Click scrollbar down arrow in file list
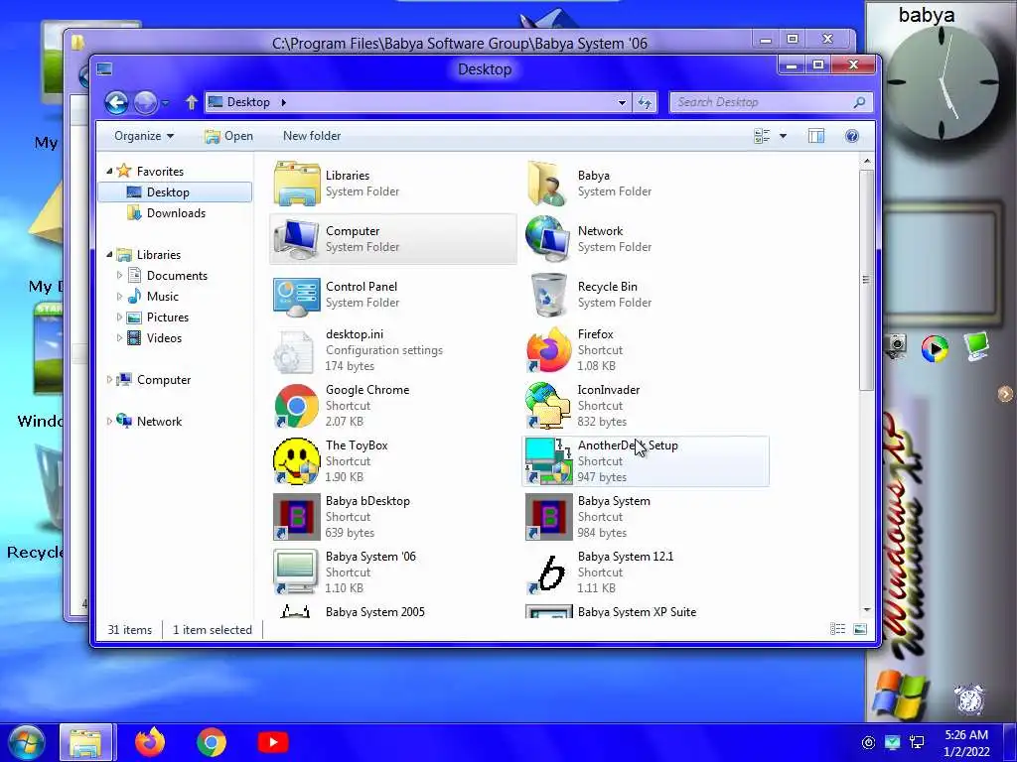The height and width of the screenshot is (762, 1017). tap(866, 610)
